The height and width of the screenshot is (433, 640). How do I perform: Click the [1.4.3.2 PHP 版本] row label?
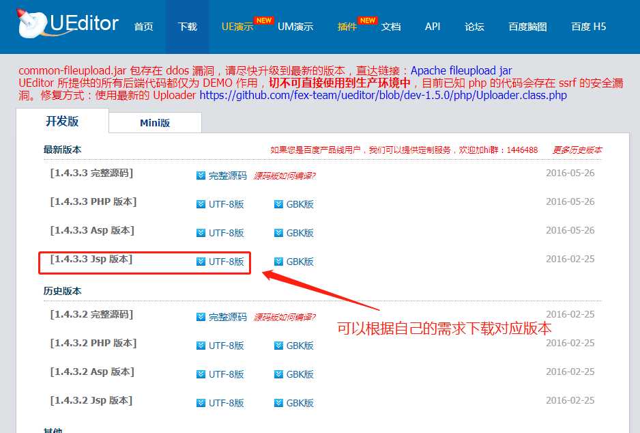93,343
